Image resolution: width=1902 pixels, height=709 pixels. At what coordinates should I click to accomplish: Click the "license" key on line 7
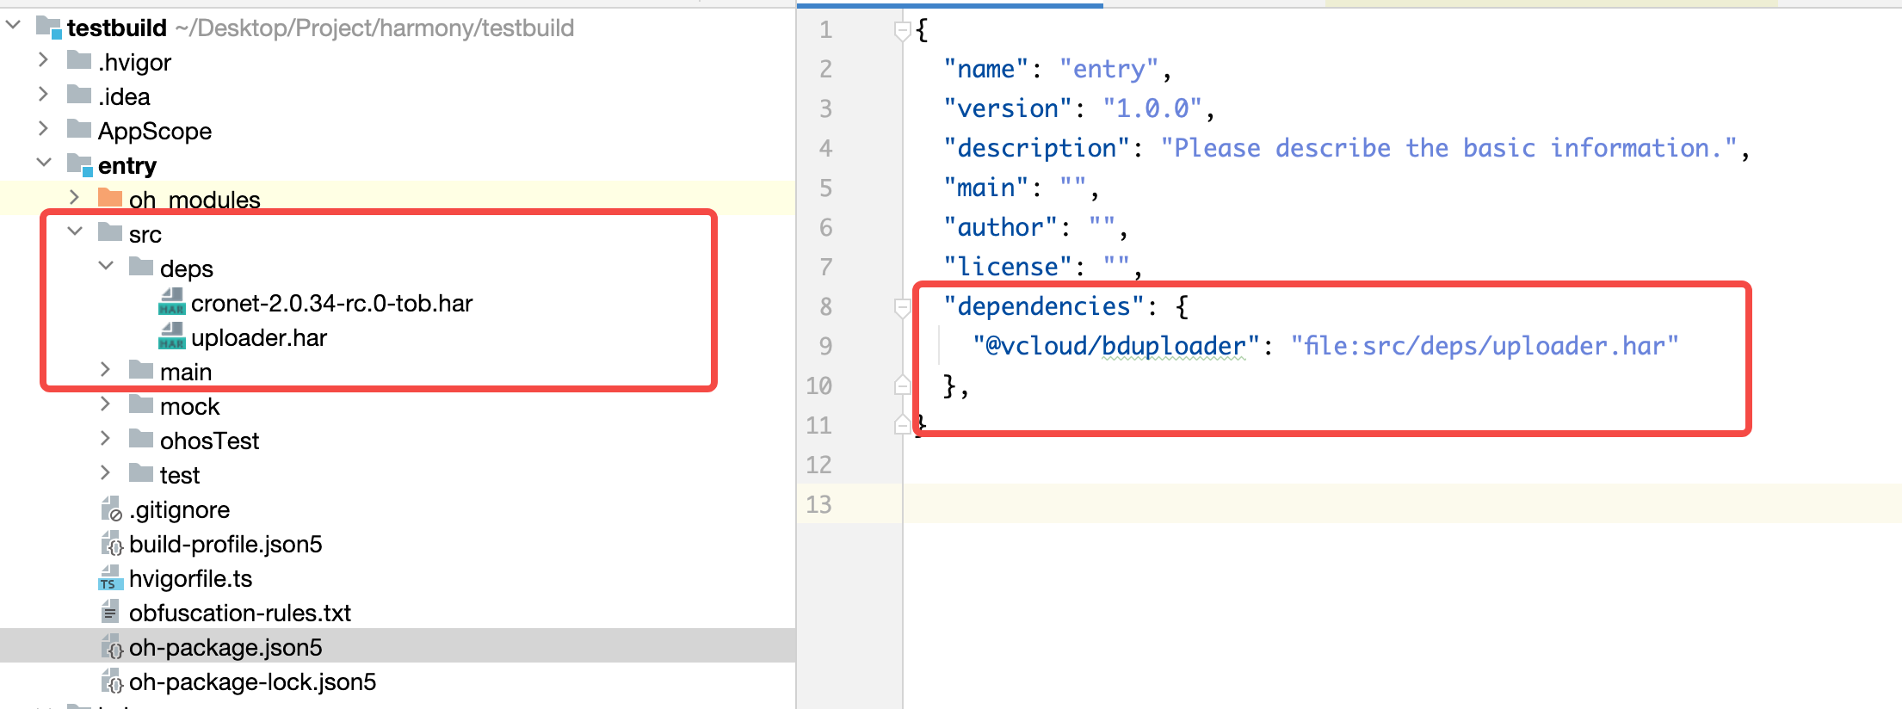tap(1007, 267)
